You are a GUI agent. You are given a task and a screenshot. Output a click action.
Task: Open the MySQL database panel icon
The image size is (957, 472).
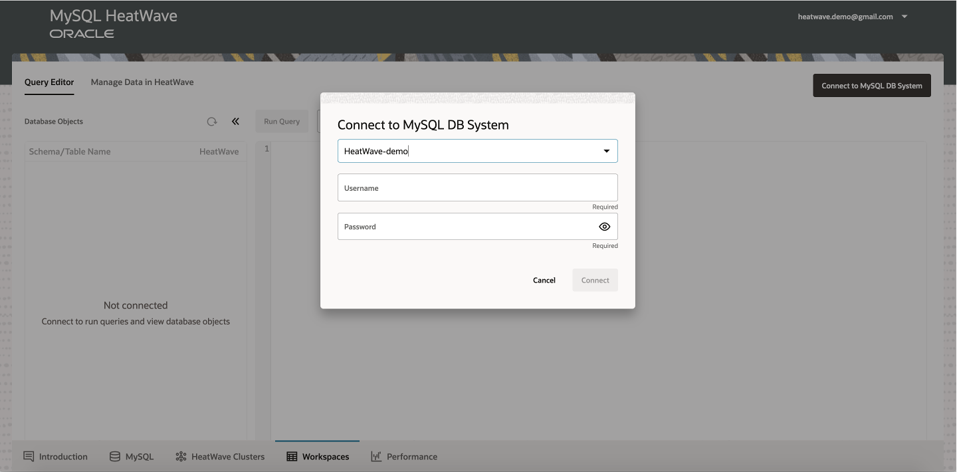tap(114, 456)
